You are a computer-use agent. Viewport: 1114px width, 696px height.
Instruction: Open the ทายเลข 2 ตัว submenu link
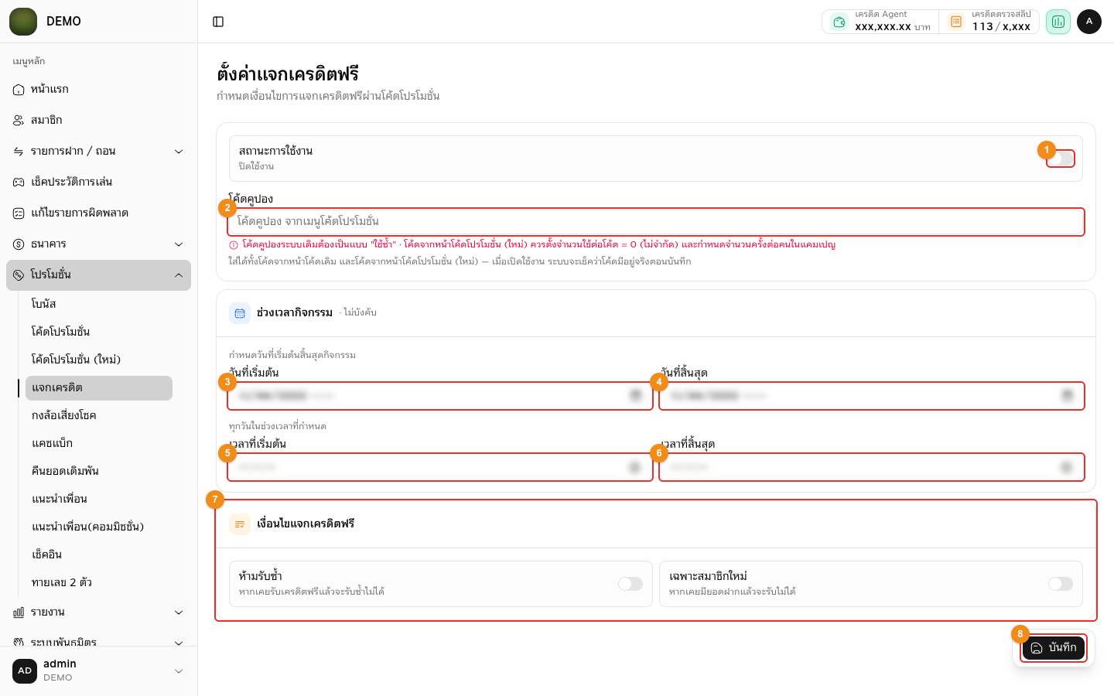point(99,582)
